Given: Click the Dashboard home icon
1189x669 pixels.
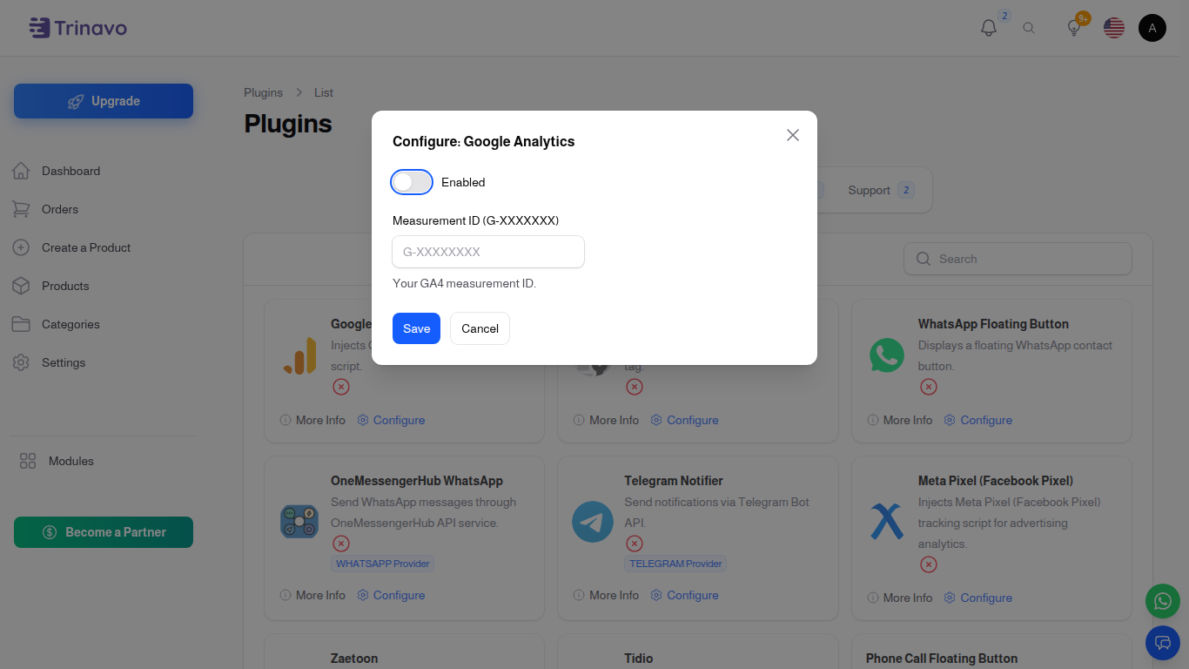Looking at the screenshot, I should tap(21, 171).
